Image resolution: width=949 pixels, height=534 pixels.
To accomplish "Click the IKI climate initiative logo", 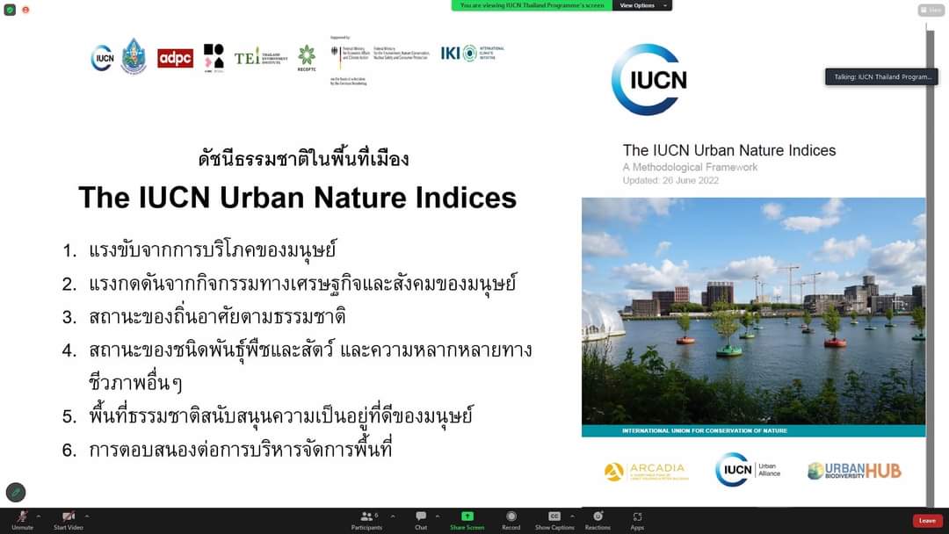I will (472, 54).
